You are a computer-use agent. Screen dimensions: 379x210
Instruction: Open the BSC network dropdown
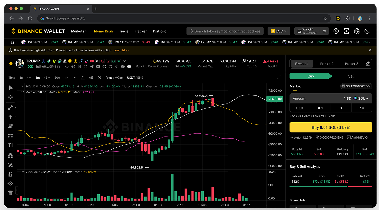tap(279, 31)
